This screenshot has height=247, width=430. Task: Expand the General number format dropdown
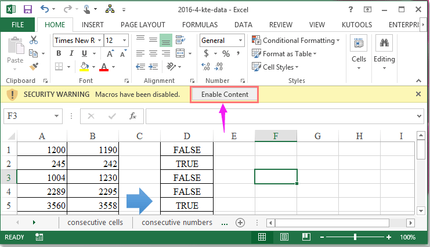240,40
